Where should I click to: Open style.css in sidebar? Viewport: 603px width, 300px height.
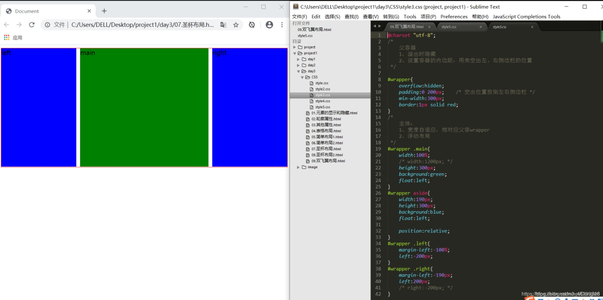pyautogui.click(x=322, y=83)
